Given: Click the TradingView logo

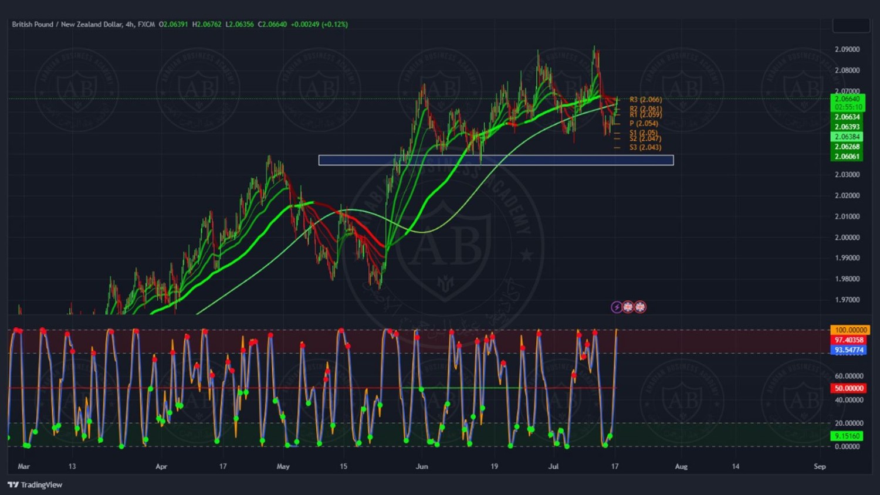Looking at the screenshot, I should point(35,484).
